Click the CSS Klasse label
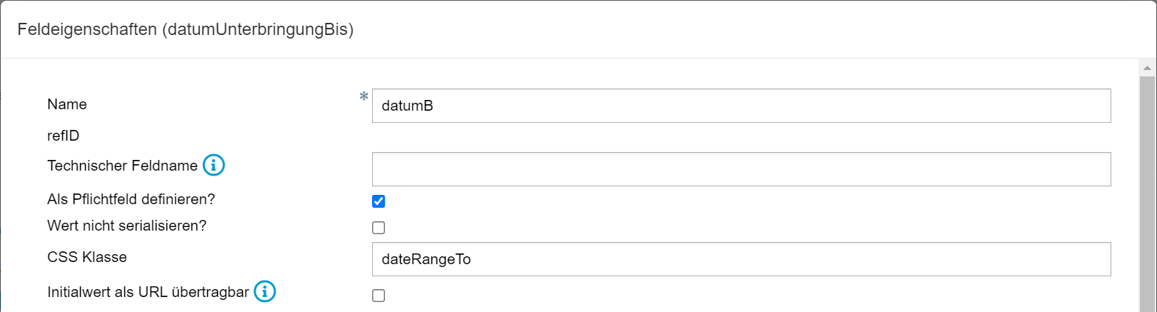 (x=87, y=257)
